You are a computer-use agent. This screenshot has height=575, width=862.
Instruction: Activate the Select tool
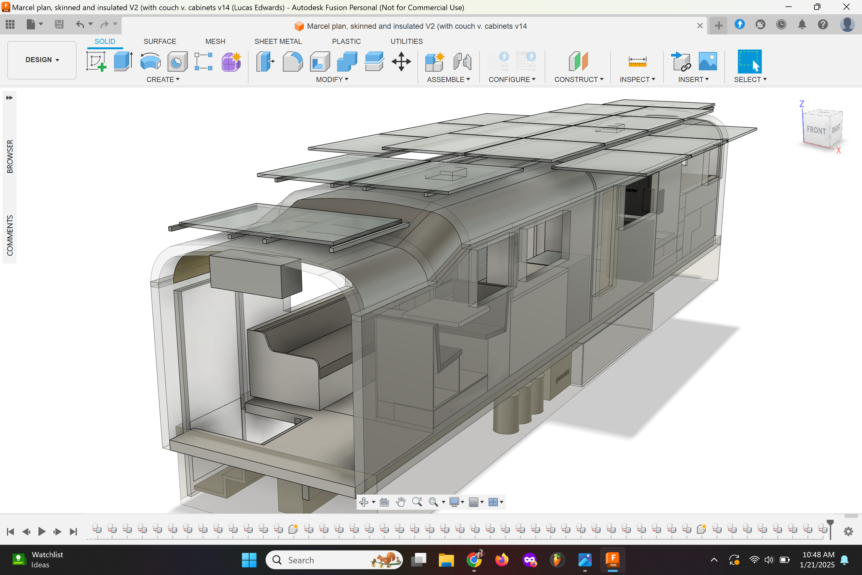[x=750, y=61]
